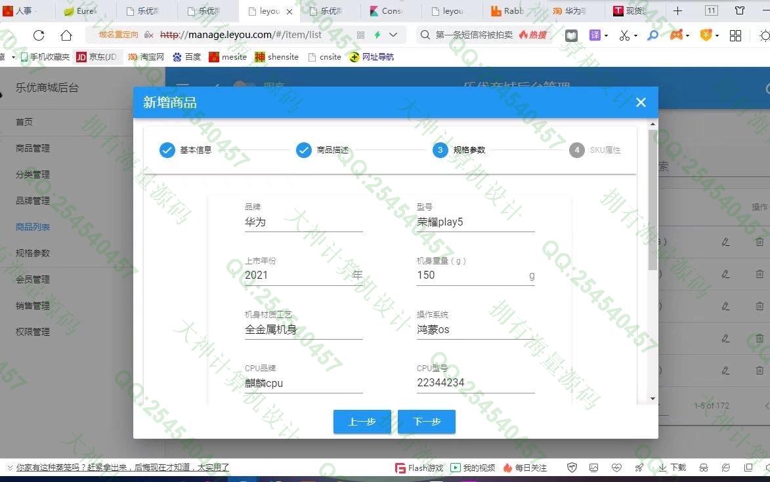Switch to the Rabb browser tab
The image size is (770, 482).
pyautogui.click(x=513, y=10)
